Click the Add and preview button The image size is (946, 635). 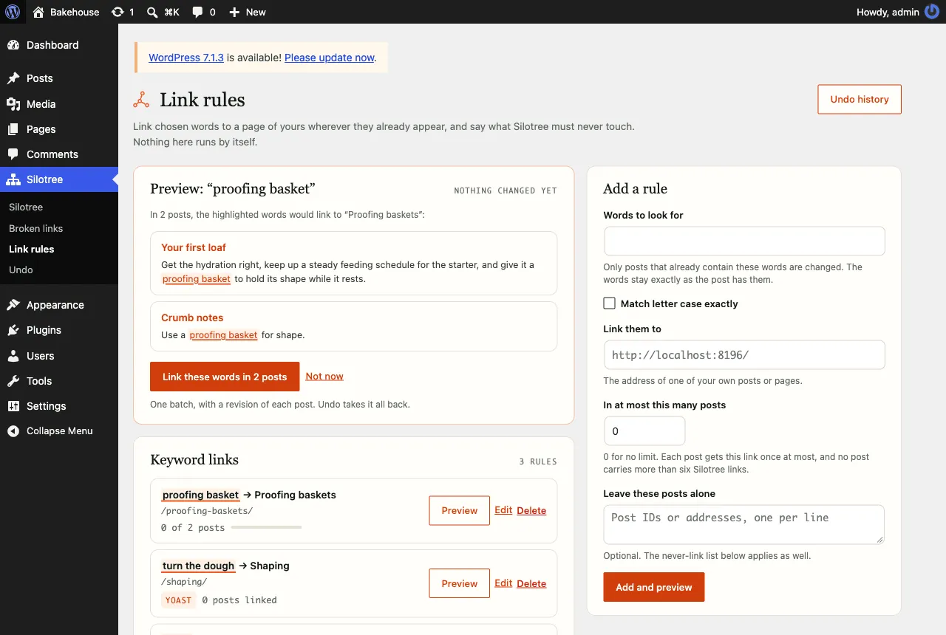tap(654, 587)
